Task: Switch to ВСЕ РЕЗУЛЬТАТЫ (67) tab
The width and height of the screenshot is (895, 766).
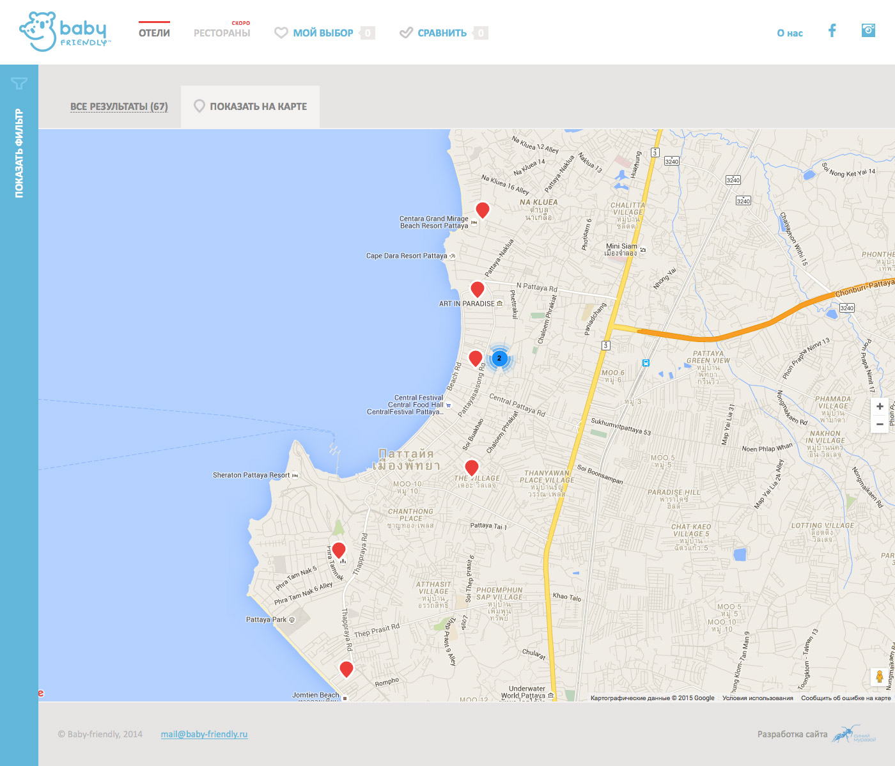Action: (119, 107)
